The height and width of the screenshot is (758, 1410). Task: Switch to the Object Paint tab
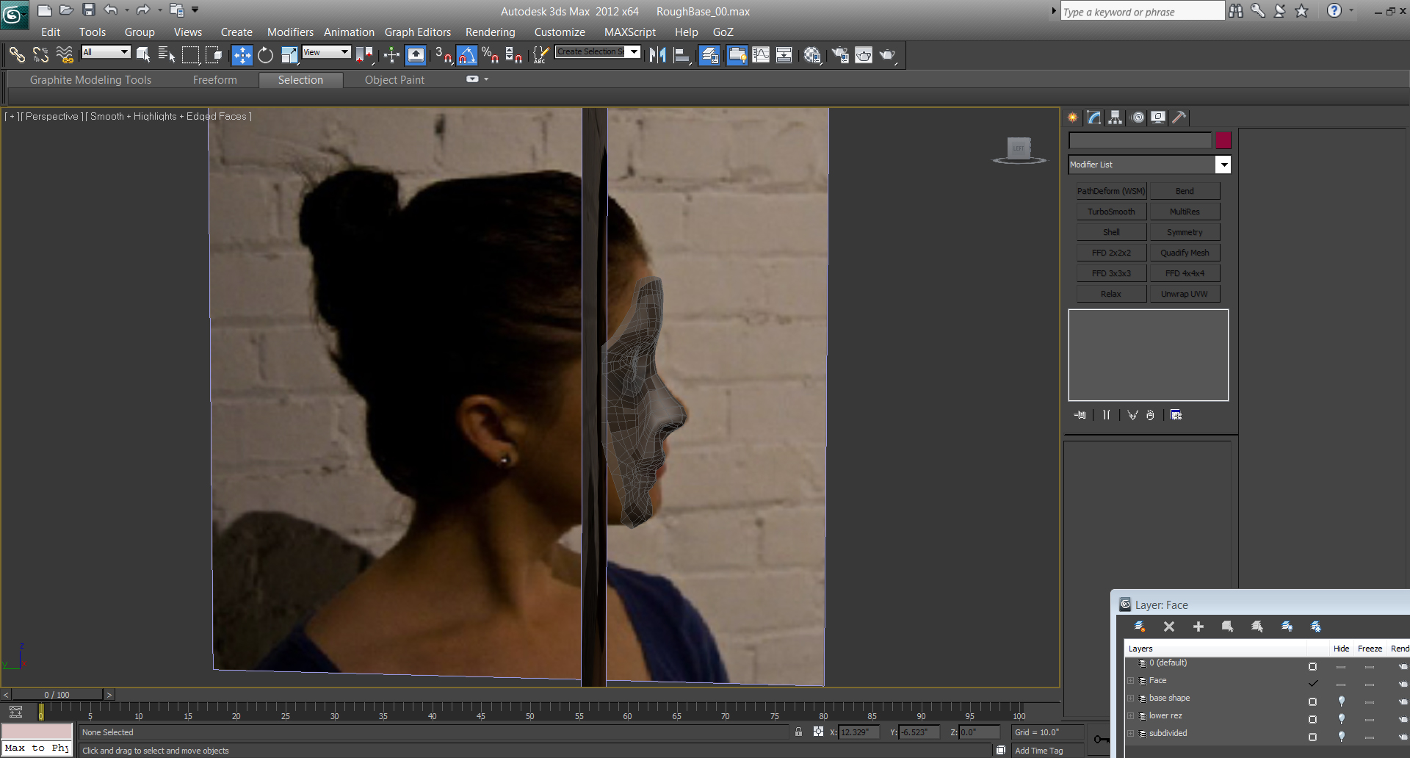click(394, 80)
